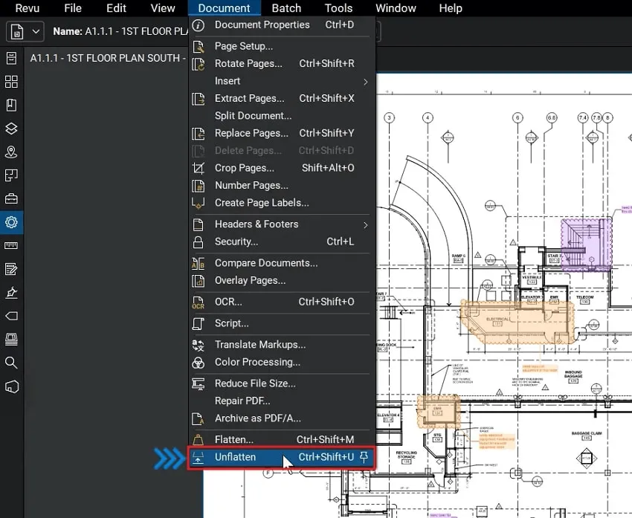The width and height of the screenshot is (632, 518).
Task: Open the Search magnifier panel icon
Action: [x=11, y=362]
